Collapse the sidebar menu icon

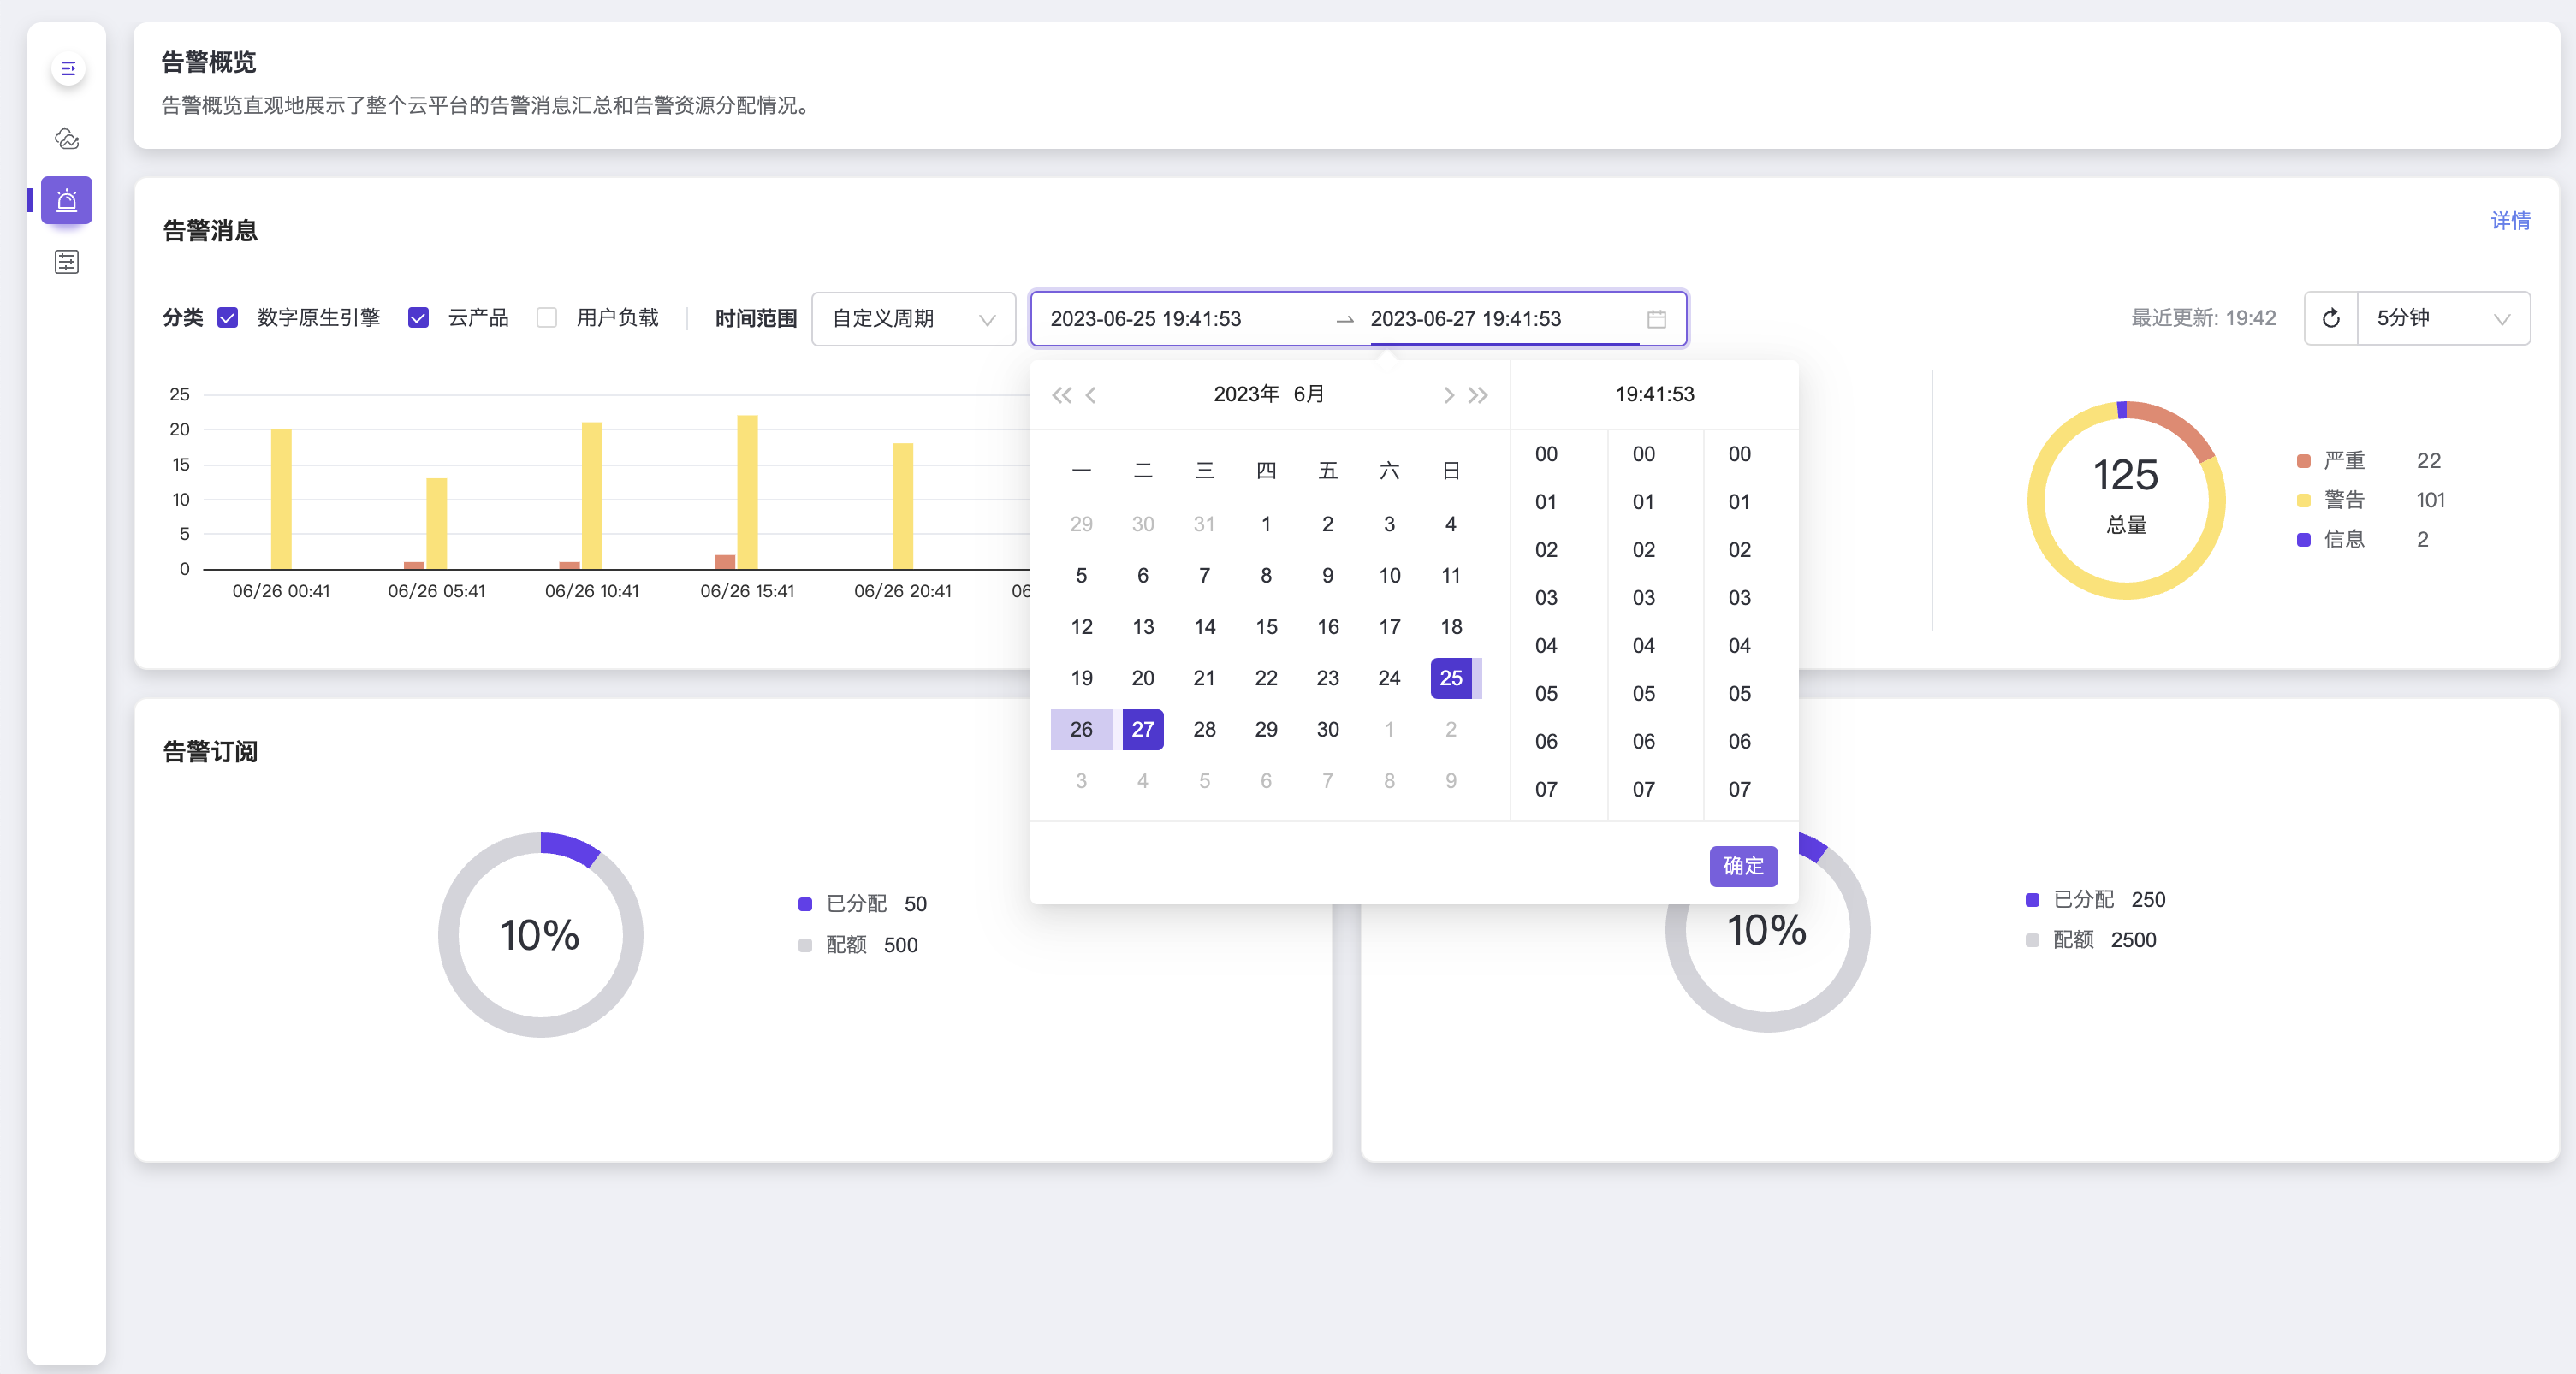tap(68, 69)
